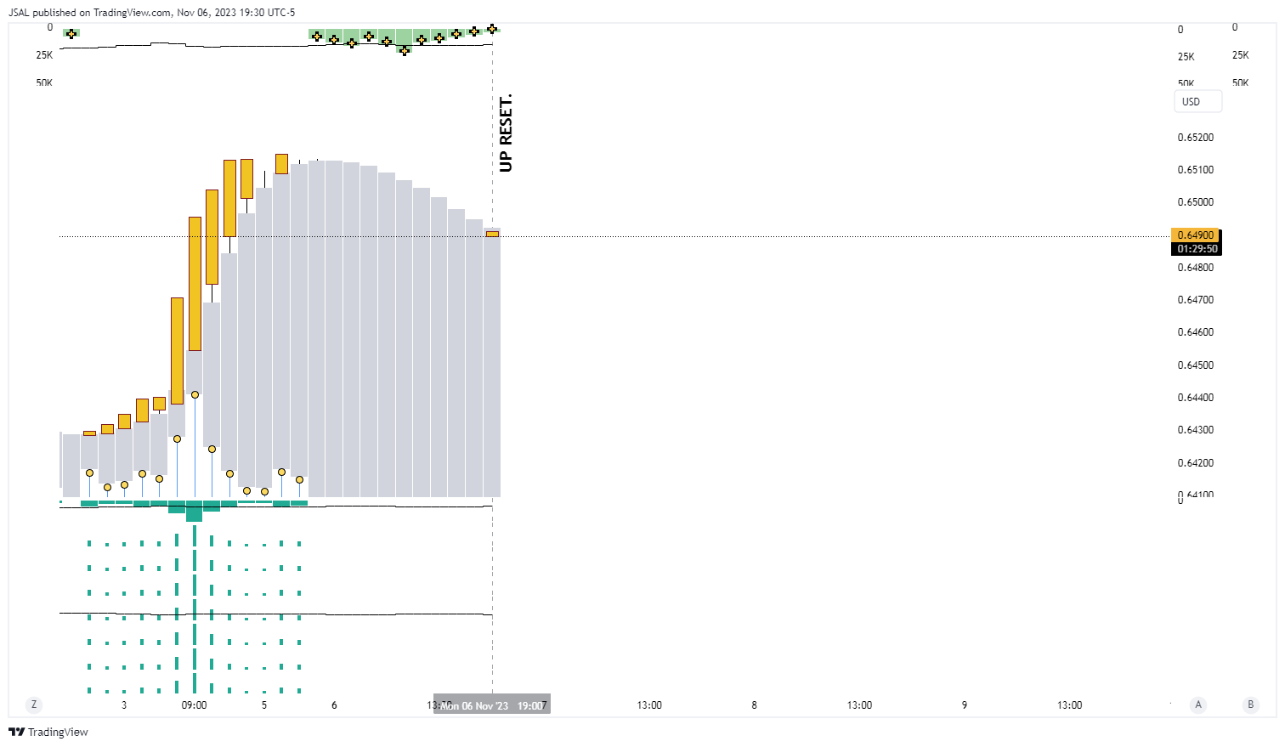Open the TradingView logo link
This screenshot has width=1285, height=747.
(x=48, y=732)
